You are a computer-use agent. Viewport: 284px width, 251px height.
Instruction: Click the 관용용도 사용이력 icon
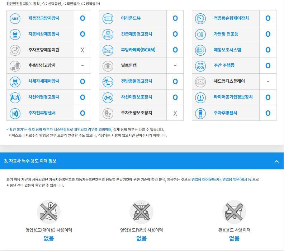click(x=234, y=212)
